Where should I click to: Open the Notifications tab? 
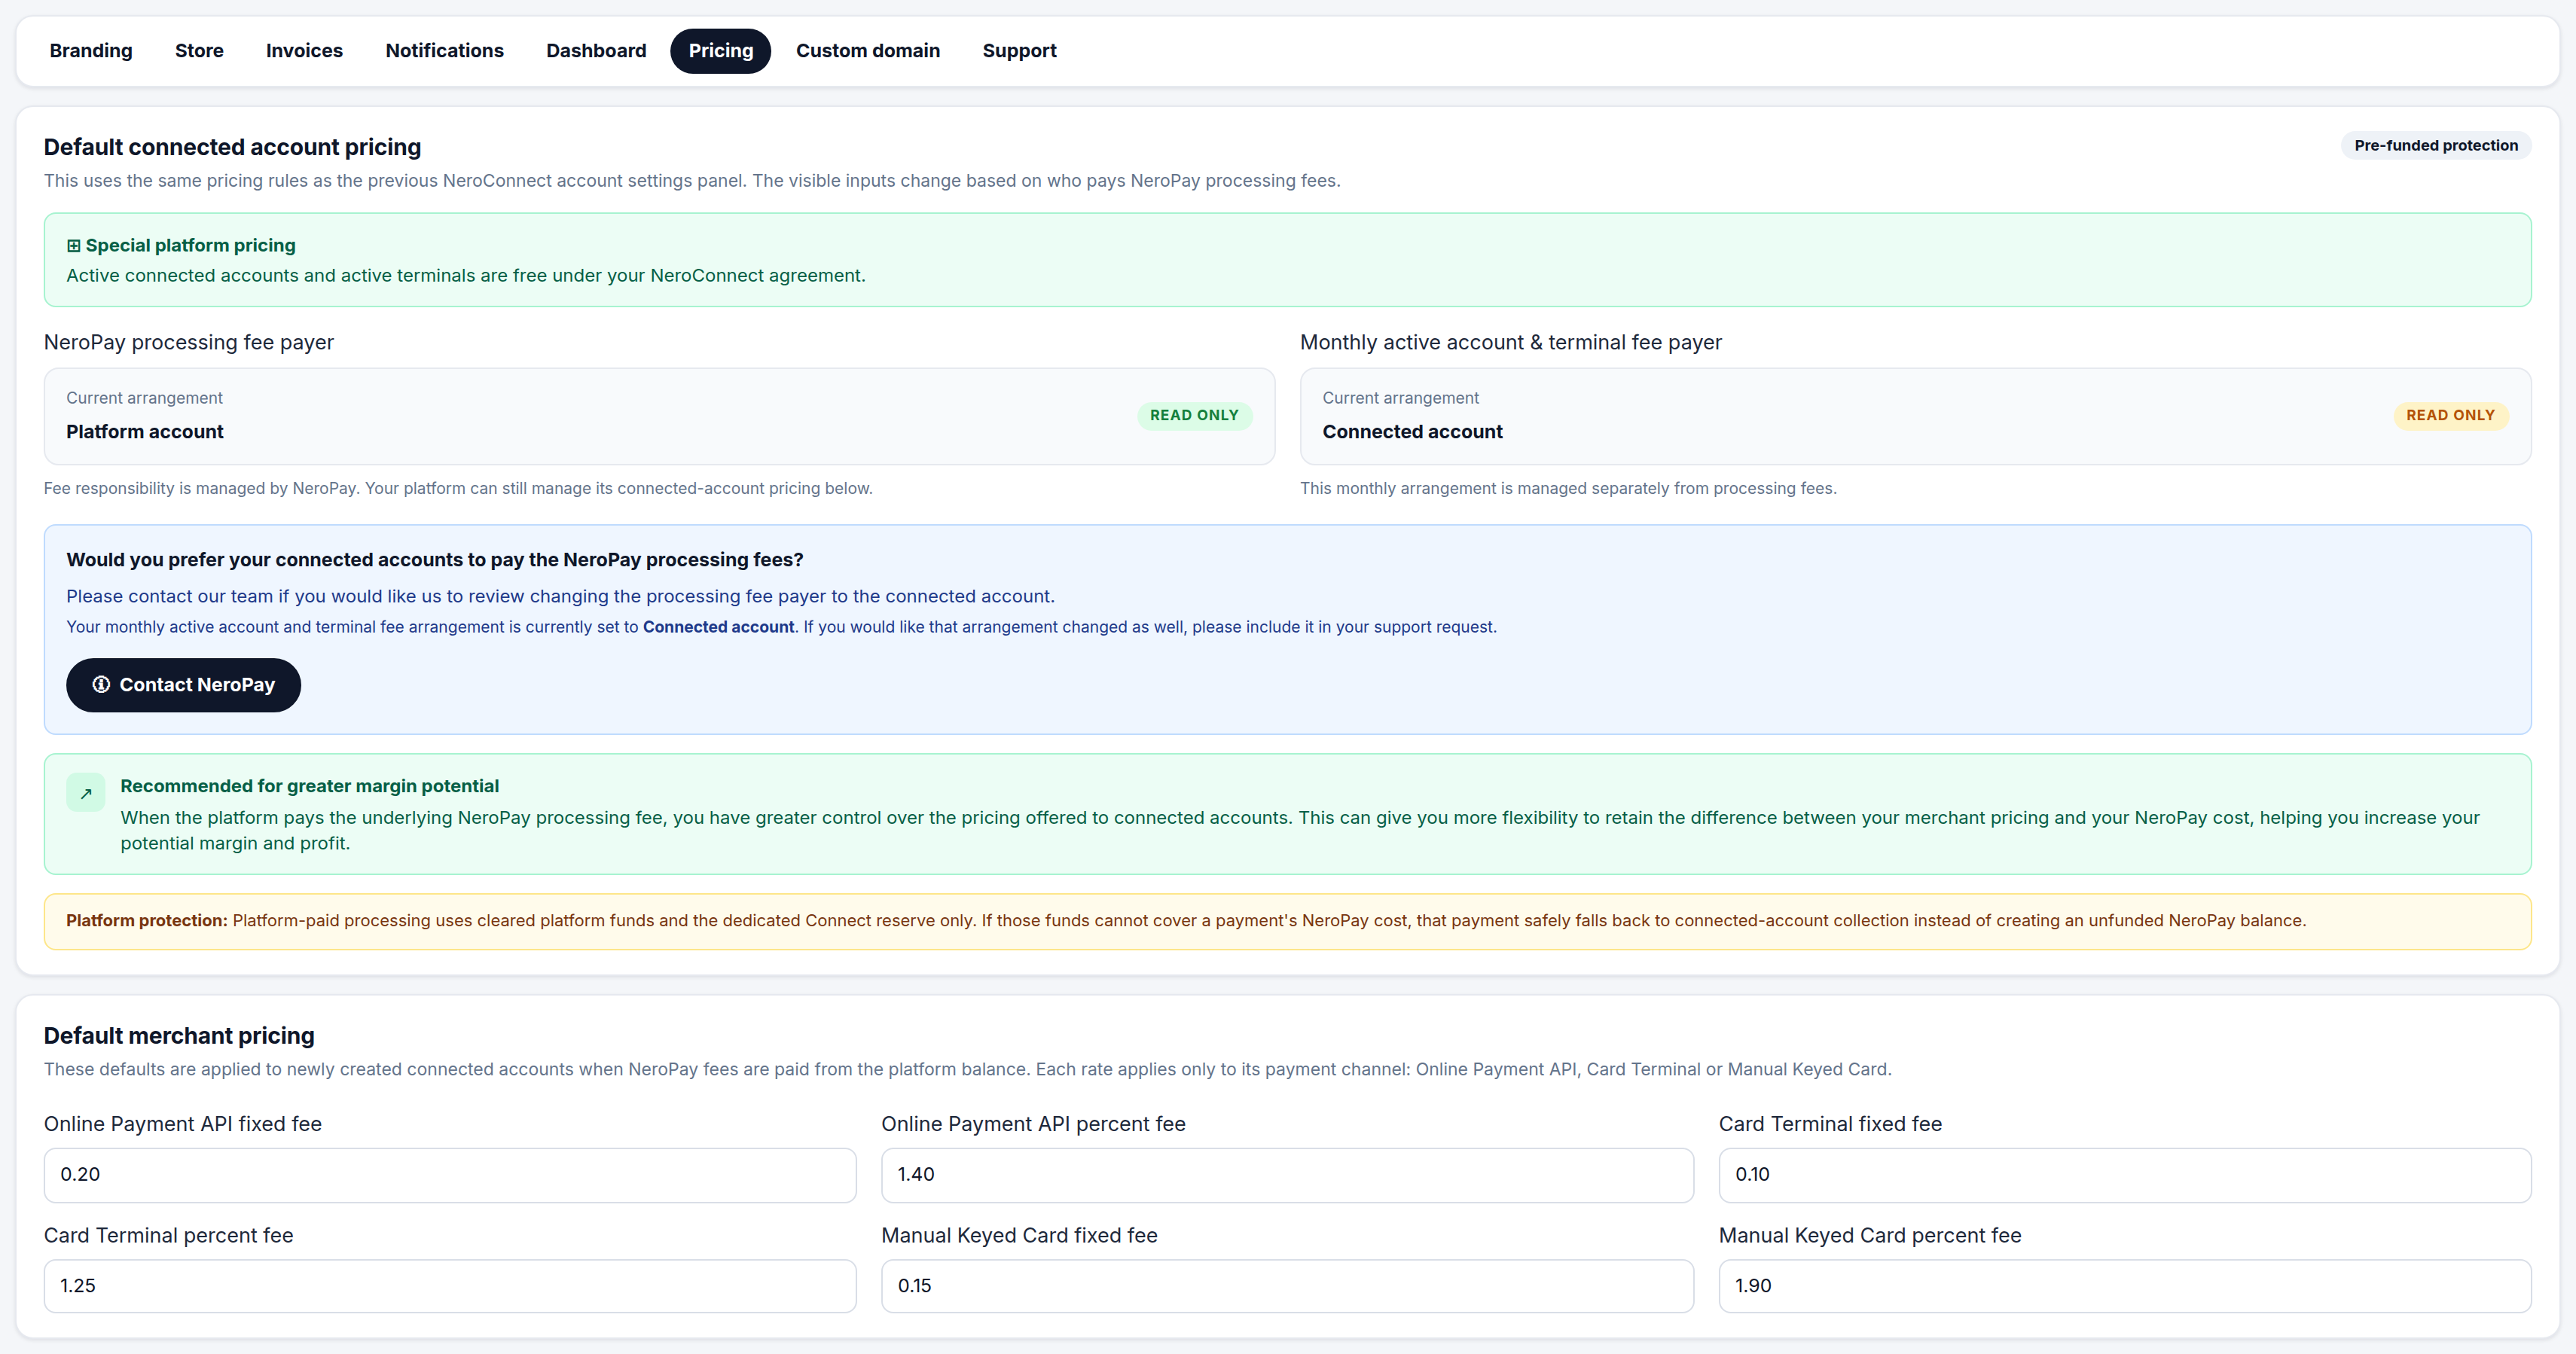(x=444, y=51)
